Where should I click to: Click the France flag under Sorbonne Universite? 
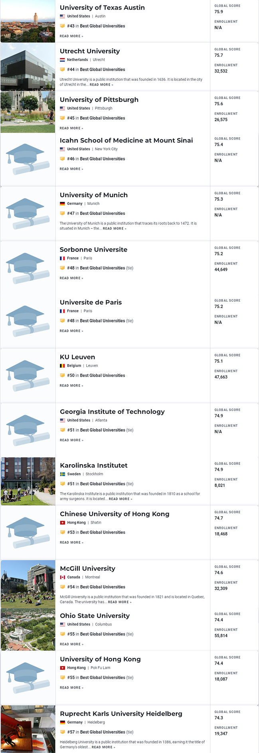pyautogui.click(x=62, y=258)
